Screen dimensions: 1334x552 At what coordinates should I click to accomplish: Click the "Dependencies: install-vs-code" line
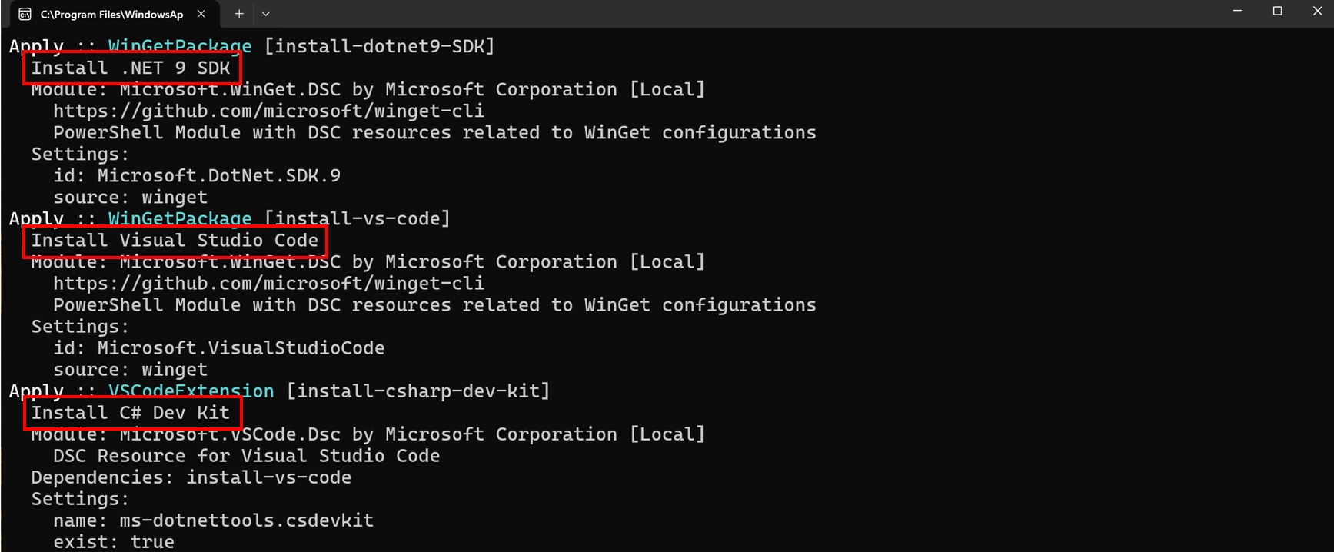tap(191, 477)
